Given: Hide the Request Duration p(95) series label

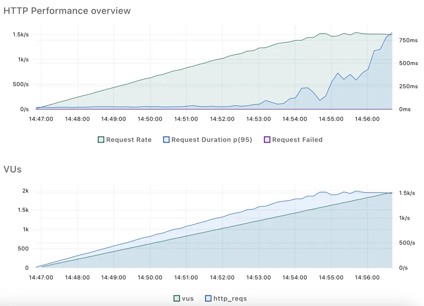Looking at the screenshot, I should 212,140.
